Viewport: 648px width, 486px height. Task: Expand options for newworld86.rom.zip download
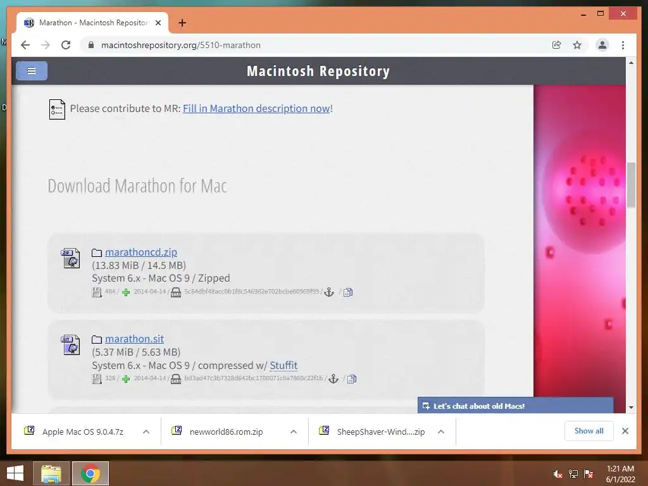[294, 432]
